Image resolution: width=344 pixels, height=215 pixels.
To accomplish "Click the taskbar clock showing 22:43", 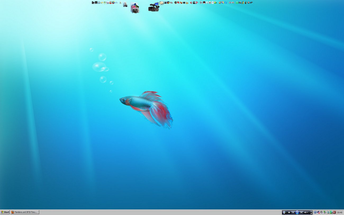I will coord(340,212).
